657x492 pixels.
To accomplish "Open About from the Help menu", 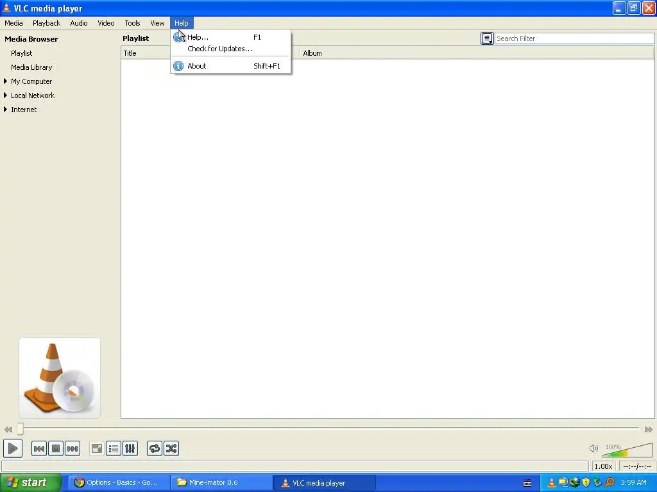I will [x=230, y=66].
